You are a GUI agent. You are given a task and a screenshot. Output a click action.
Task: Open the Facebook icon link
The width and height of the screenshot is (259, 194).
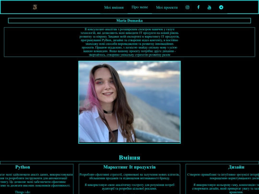click(x=199, y=7)
